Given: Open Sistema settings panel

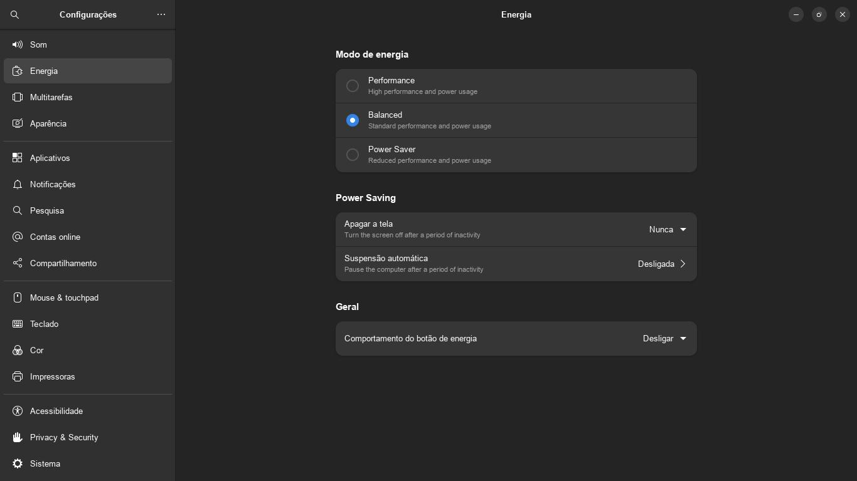Looking at the screenshot, I should tap(88, 463).
